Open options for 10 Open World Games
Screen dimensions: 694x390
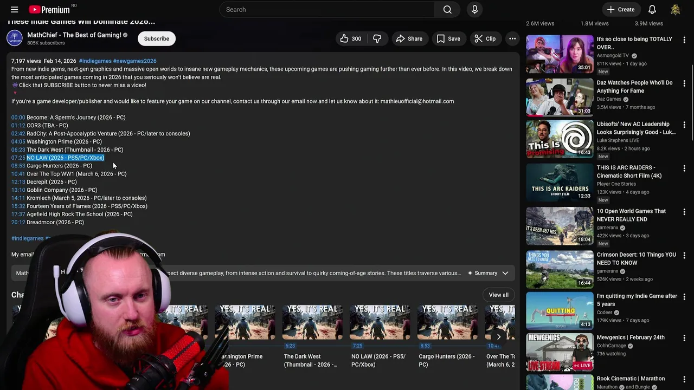click(x=684, y=212)
